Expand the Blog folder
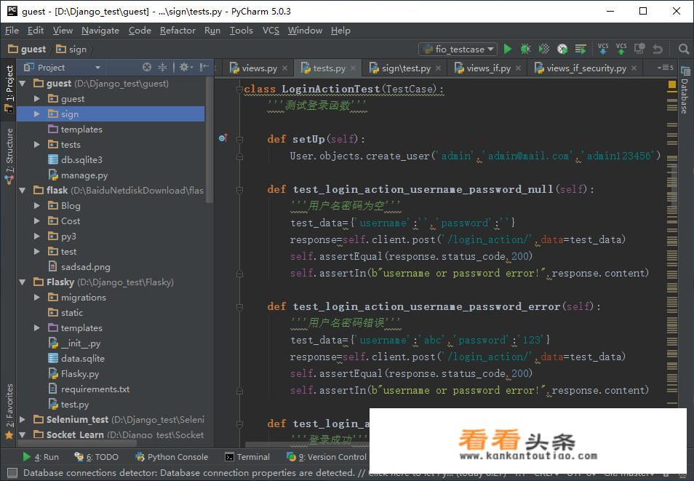Viewport: 694px width, 481px height. [x=37, y=205]
